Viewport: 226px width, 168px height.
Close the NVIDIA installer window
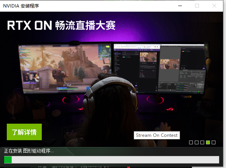coord(214,6)
